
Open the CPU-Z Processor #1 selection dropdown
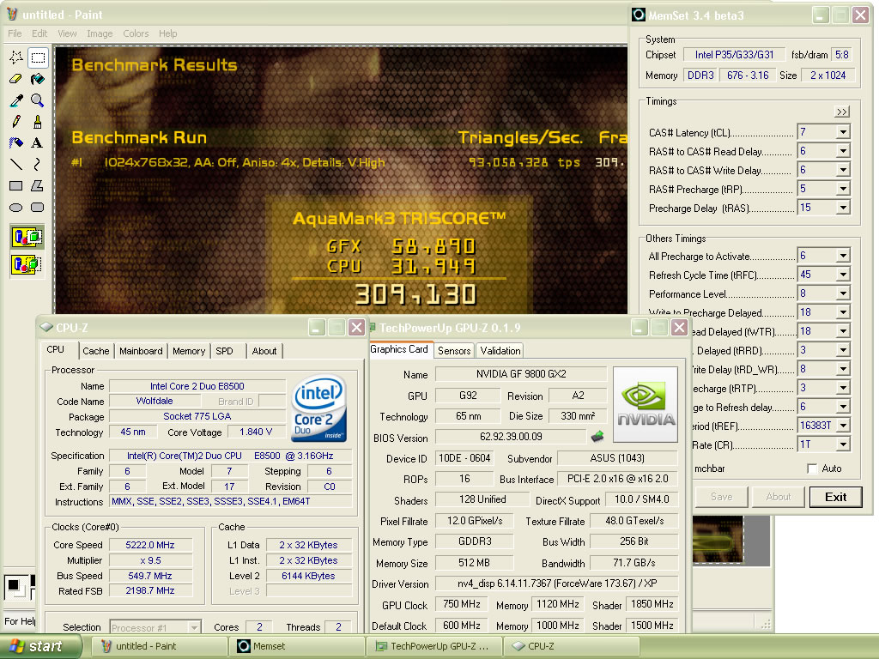(x=194, y=627)
